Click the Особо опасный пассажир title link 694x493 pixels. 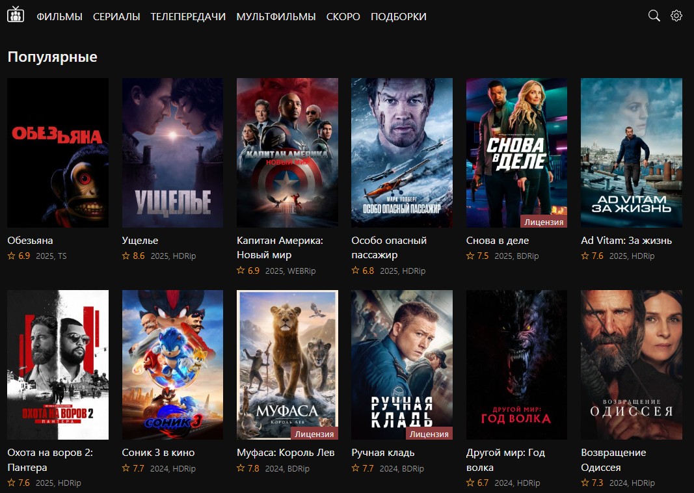tap(388, 248)
